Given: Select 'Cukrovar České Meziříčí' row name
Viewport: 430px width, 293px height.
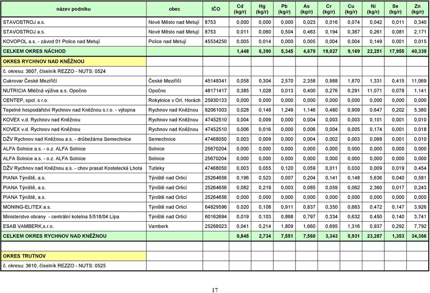Looking at the screenshot, I should tap(30, 81).
